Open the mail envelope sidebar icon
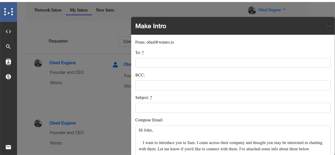The width and height of the screenshot is (335, 155). [x=8, y=147]
